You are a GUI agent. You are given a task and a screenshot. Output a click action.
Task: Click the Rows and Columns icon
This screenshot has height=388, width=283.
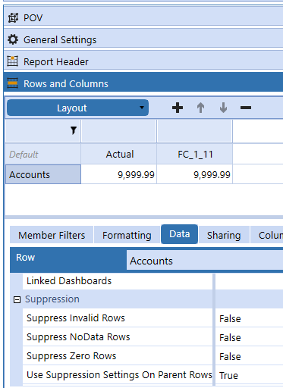13,83
